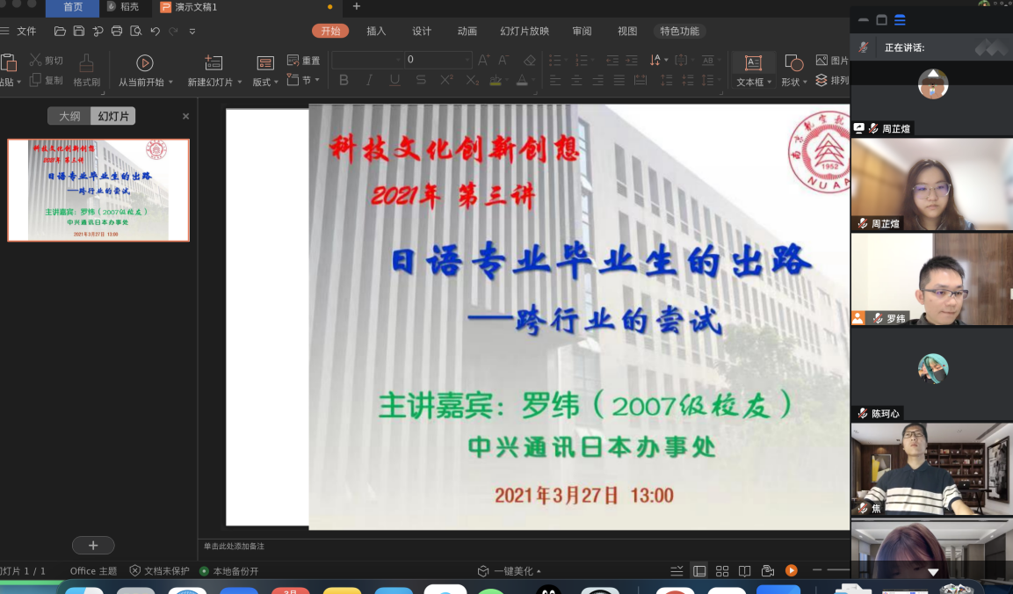Viewport: 1013px width, 594px height.
Task: Open the Shapes (形状) dropdown
Action: [x=807, y=83]
